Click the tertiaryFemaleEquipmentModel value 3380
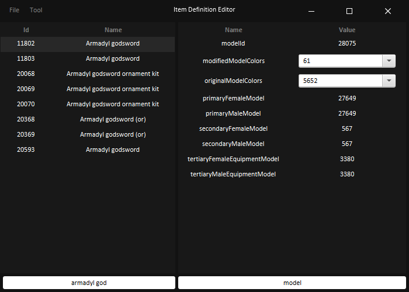This screenshot has width=409, height=292. tap(347, 159)
